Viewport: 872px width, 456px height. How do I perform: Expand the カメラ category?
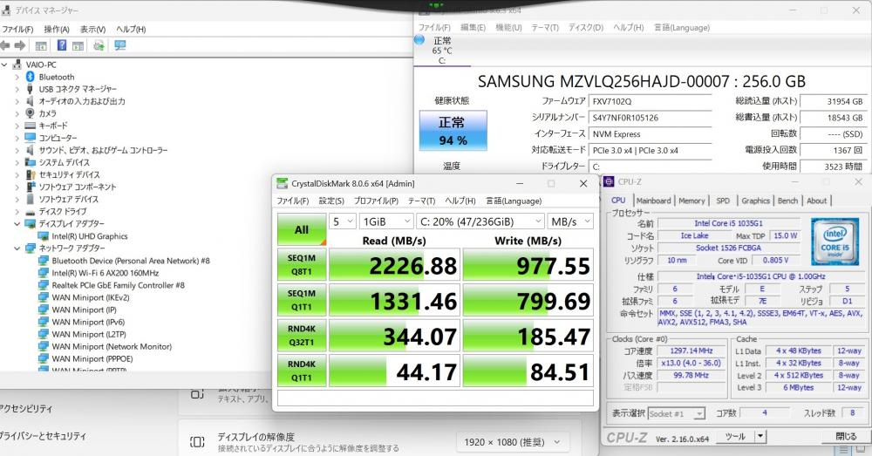pyautogui.click(x=17, y=113)
